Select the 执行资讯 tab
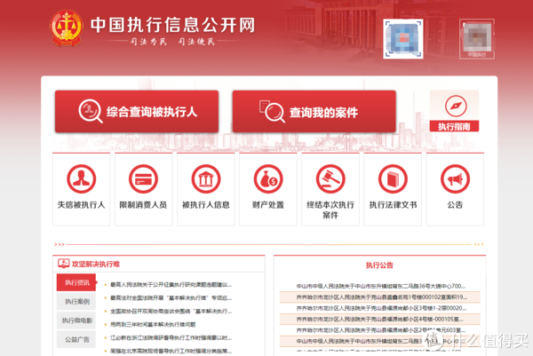533x356 pixels. tap(76, 282)
